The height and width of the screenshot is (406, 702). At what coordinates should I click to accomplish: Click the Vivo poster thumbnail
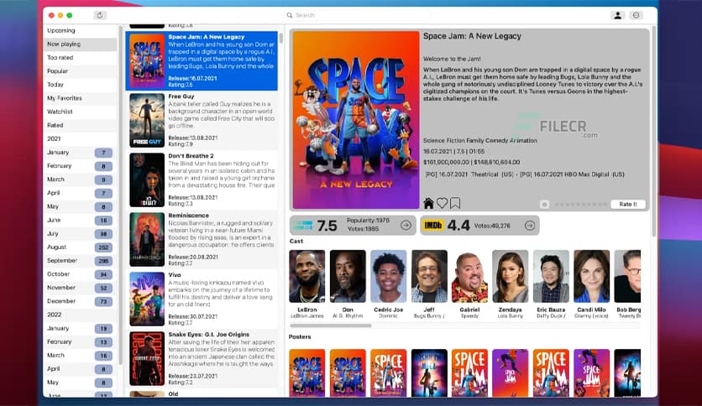pos(147,299)
